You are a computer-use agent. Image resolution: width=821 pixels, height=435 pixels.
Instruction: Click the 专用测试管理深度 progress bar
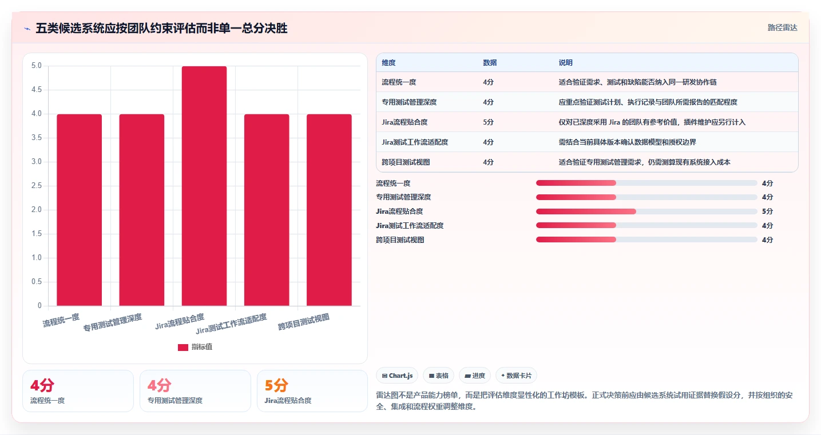tap(647, 197)
